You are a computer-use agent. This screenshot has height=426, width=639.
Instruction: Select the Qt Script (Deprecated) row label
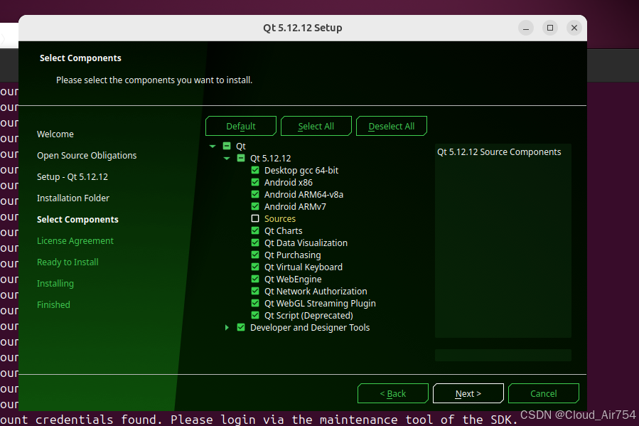click(x=308, y=316)
